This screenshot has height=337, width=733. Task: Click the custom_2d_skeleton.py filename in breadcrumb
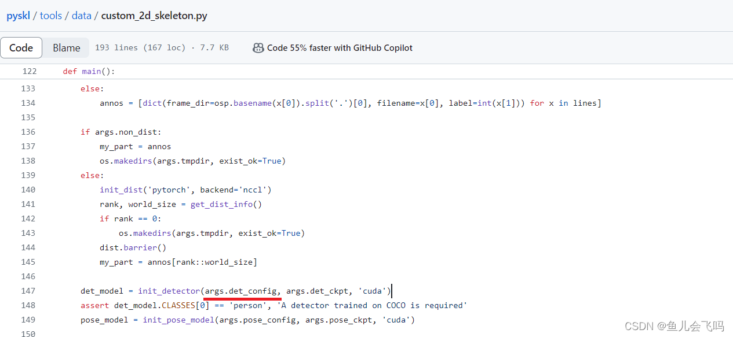click(x=154, y=16)
